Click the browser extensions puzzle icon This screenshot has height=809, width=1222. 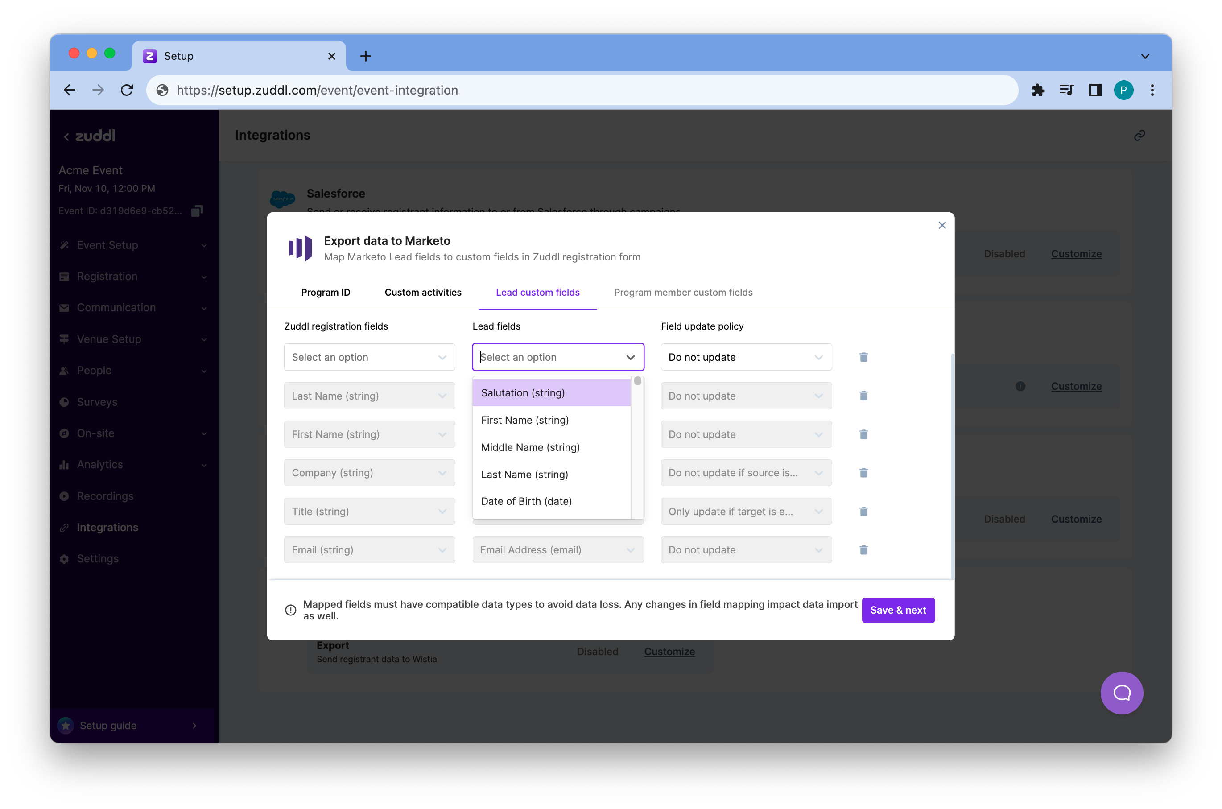point(1038,90)
